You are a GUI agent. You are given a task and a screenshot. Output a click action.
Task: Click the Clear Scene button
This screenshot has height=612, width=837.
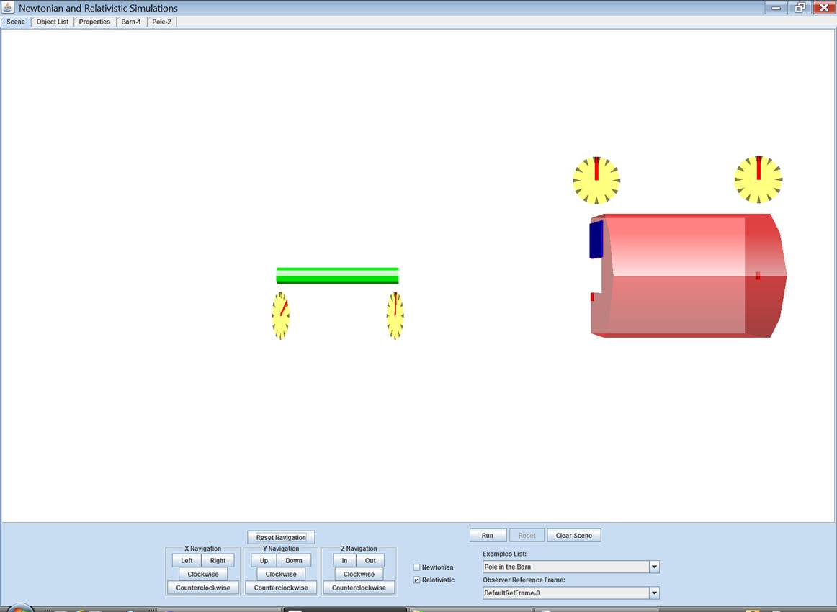[573, 536]
